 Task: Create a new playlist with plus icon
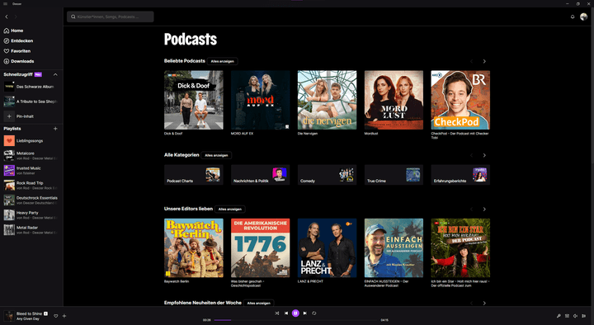(x=55, y=129)
